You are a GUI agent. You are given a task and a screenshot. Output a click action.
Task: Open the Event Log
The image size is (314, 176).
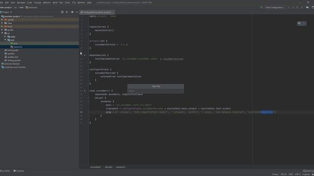coord(309,171)
